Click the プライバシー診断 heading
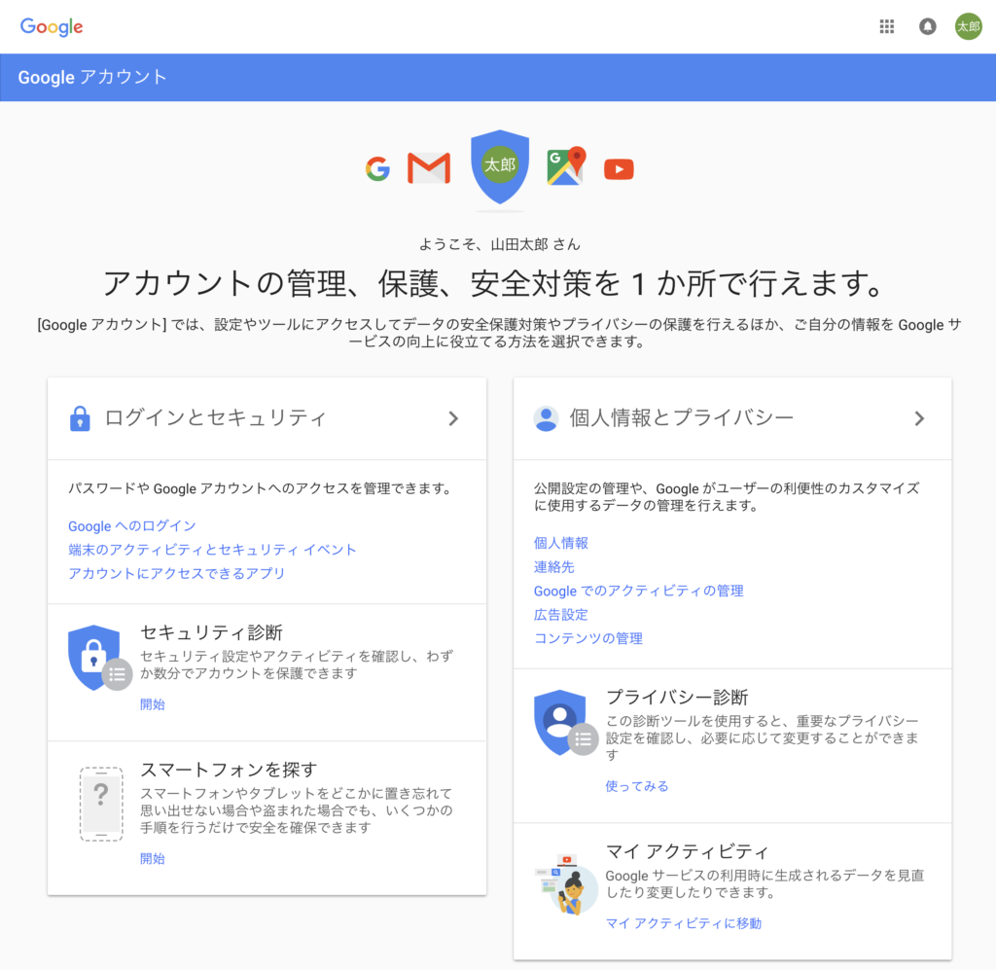 pyautogui.click(x=677, y=698)
